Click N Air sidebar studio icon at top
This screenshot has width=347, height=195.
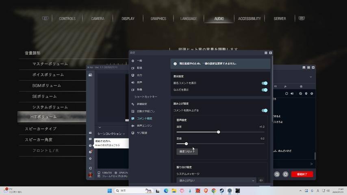point(90,75)
